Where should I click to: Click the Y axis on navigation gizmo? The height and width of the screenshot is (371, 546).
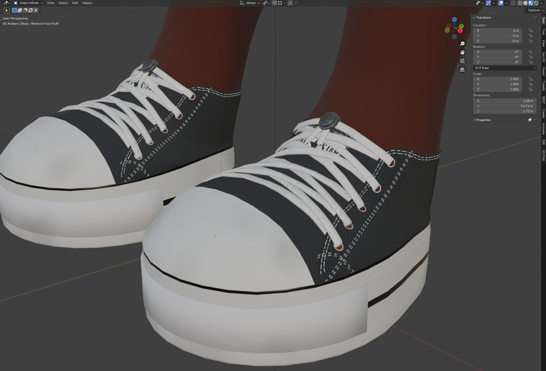pos(461,26)
